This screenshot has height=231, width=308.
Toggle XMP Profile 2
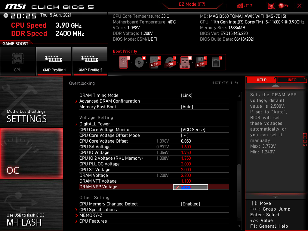(x=90, y=61)
